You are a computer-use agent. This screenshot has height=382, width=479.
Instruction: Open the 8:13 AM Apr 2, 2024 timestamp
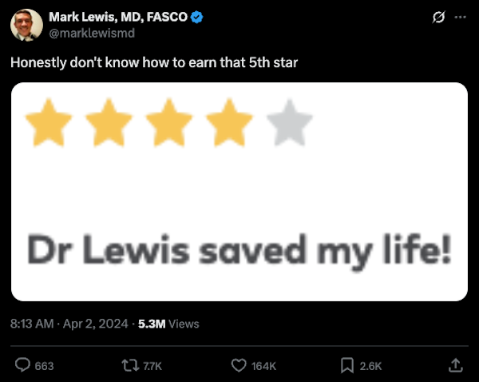click(x=71, y=324)
